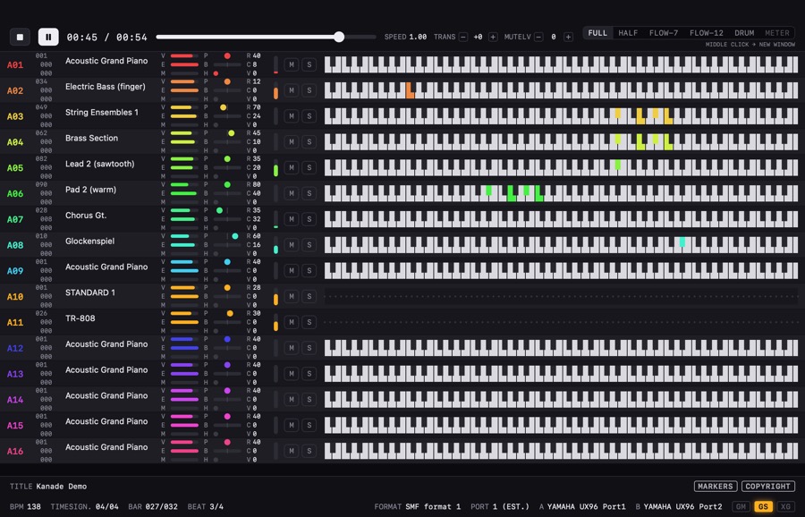Screen dimensions: 805x517
Task: Mute channel A12
Action: [x=292, y=348]
